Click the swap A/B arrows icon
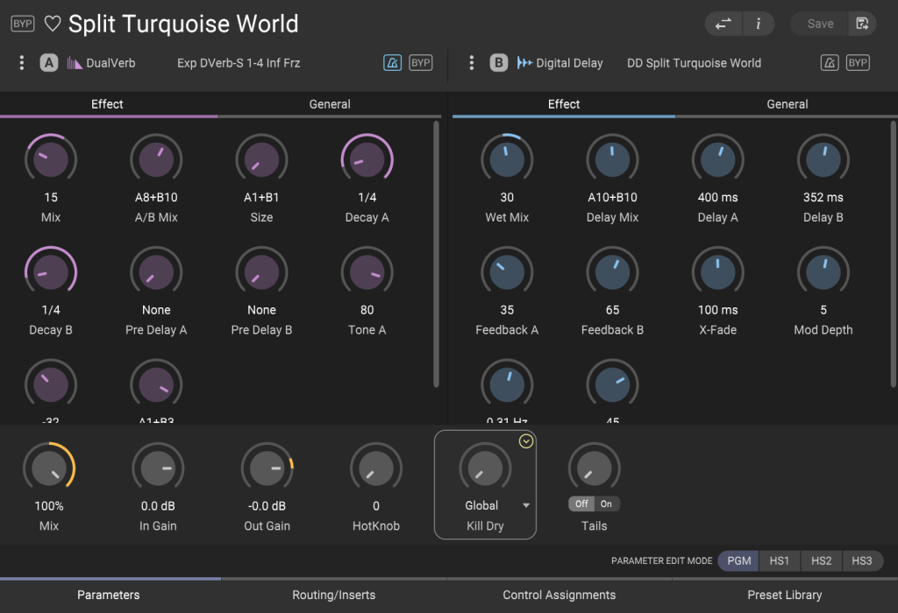 723,24
